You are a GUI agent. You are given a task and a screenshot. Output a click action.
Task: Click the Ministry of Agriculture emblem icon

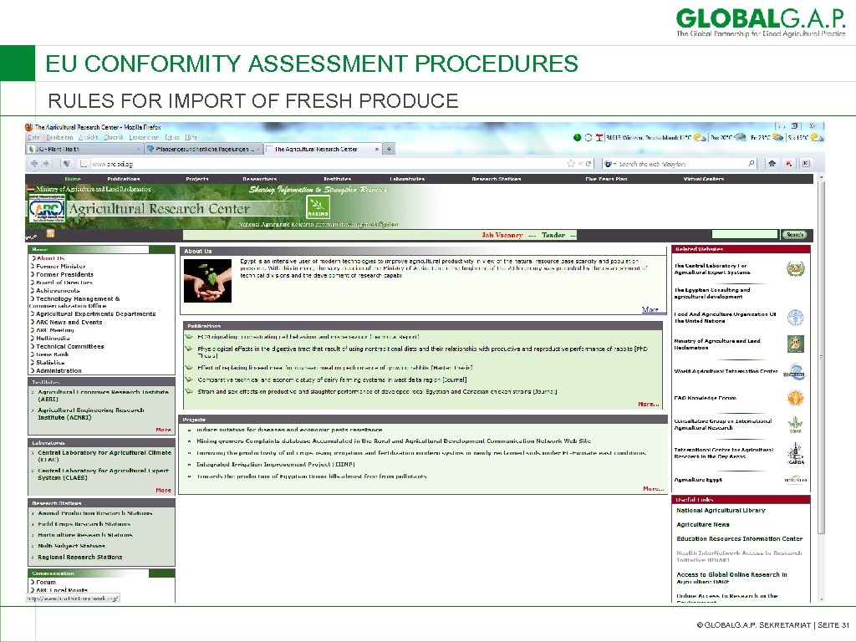pyautogui.click(x=796, y=344)
